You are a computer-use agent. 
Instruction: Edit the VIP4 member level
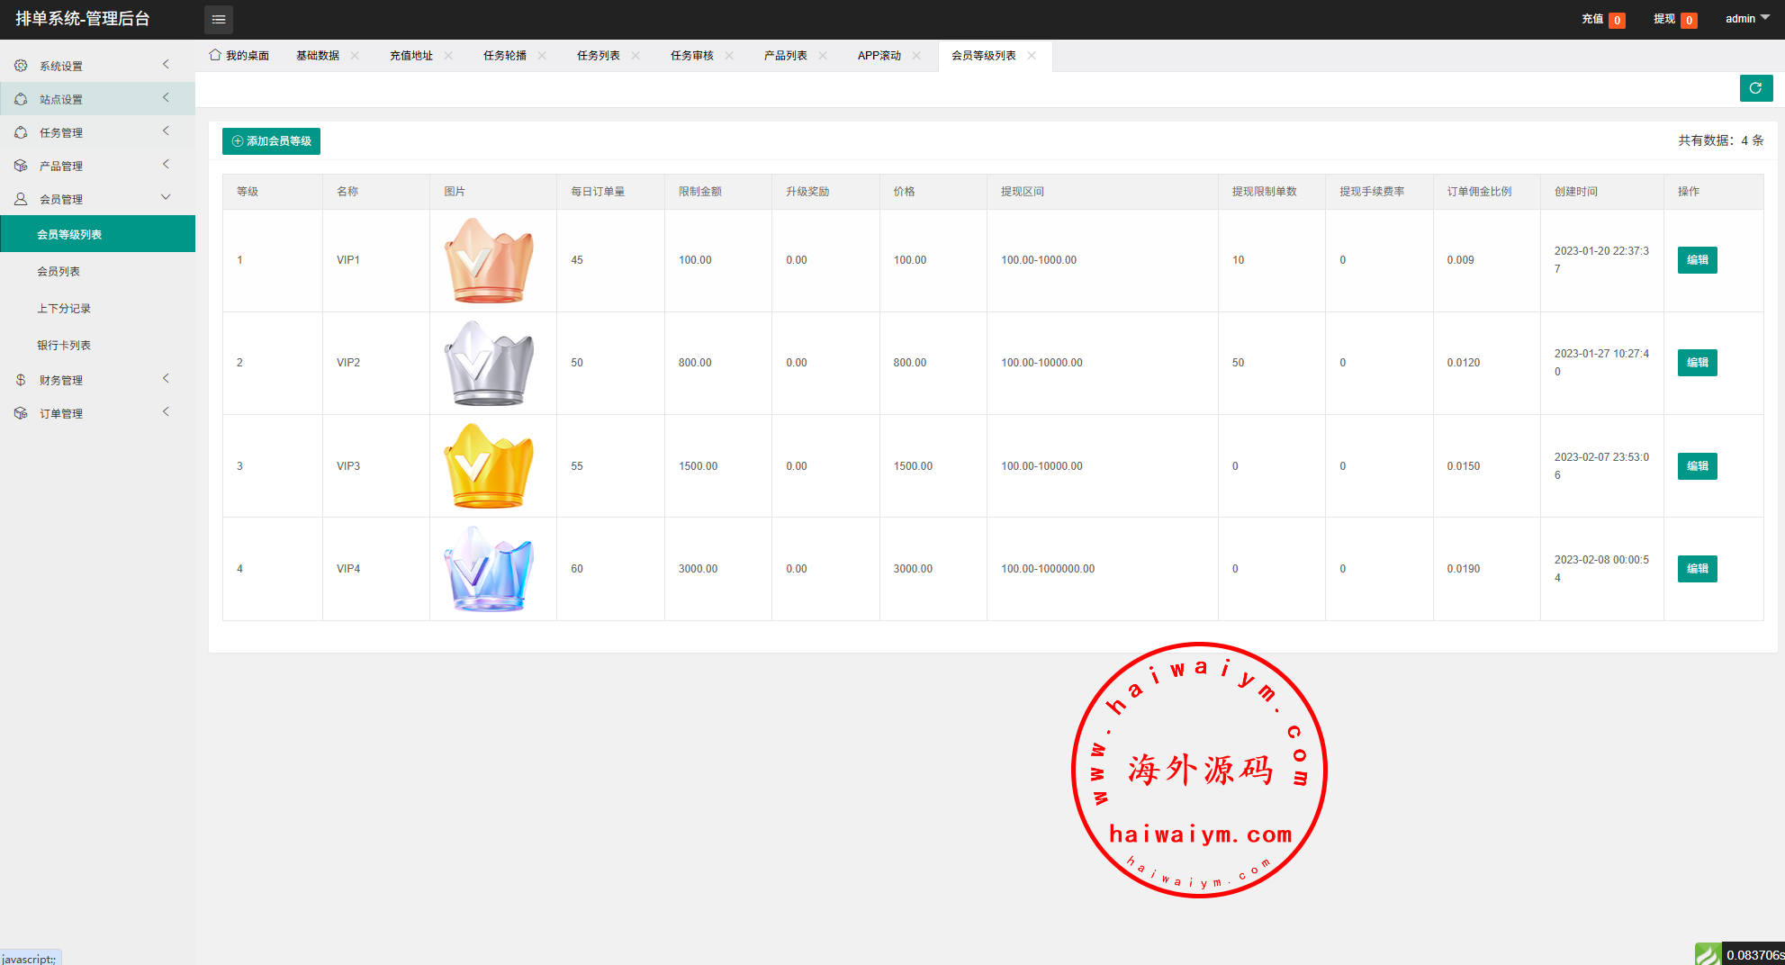pos(1697,569)
